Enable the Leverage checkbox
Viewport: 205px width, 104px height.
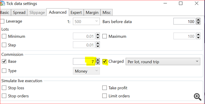pos(2,21)
